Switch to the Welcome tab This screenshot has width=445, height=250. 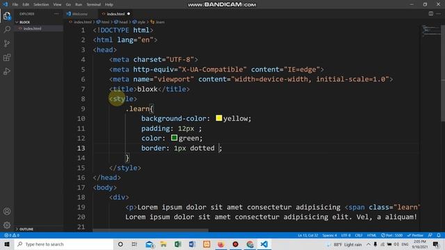(80, 14)
